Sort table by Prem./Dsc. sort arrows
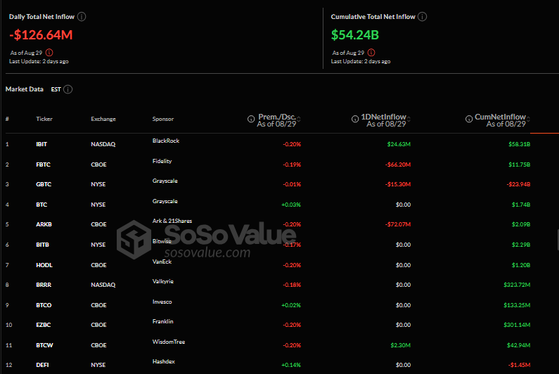 299,119
